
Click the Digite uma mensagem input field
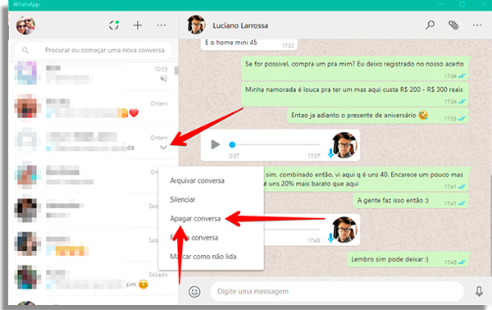pos(337,291)
